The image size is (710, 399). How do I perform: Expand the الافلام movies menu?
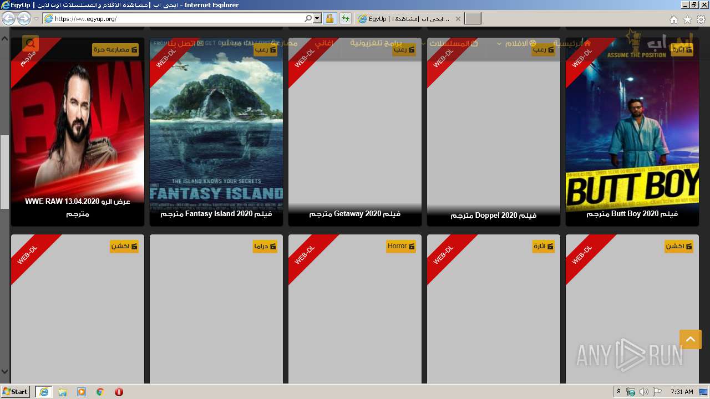pos(516,43)
